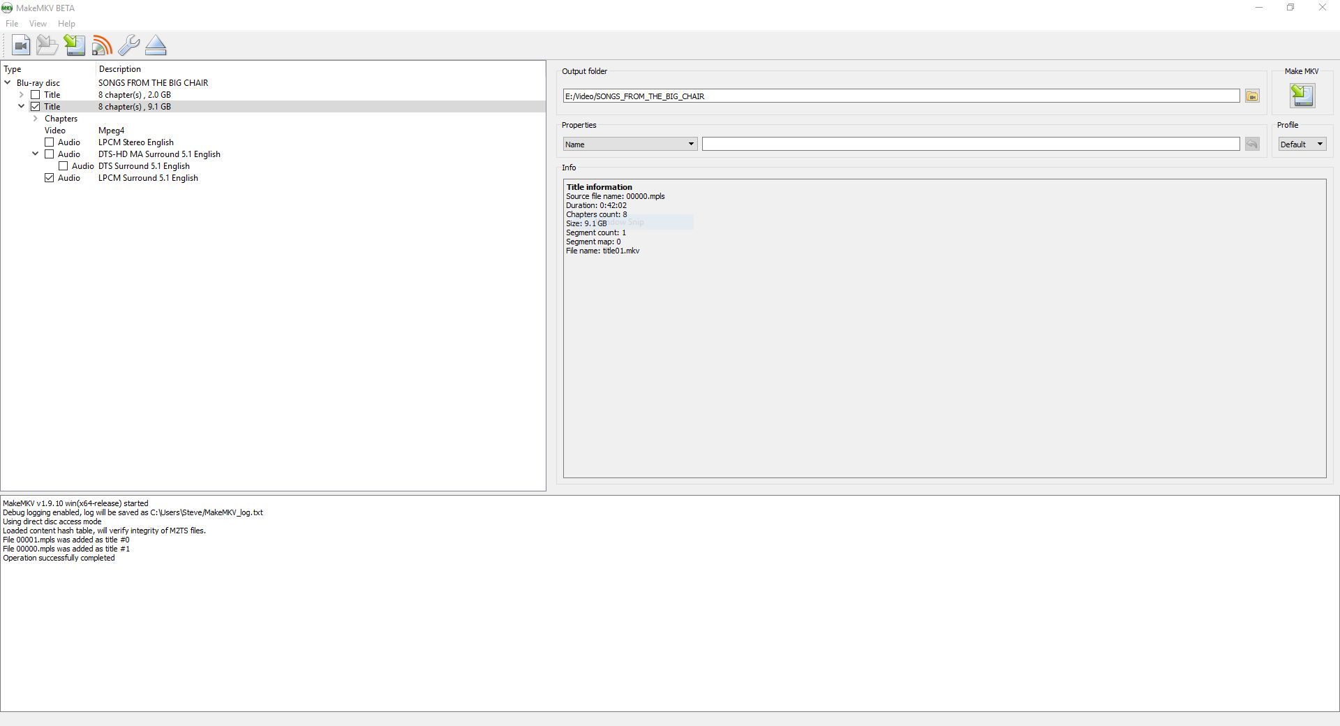Click 'Duration: 0:42:02' info line
Screen dimensions: 1340x726
[597, 205]
